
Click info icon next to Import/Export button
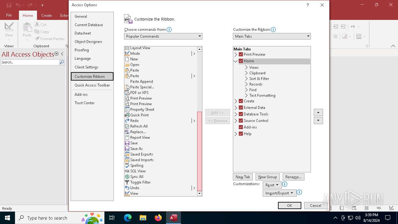point(299,192)
